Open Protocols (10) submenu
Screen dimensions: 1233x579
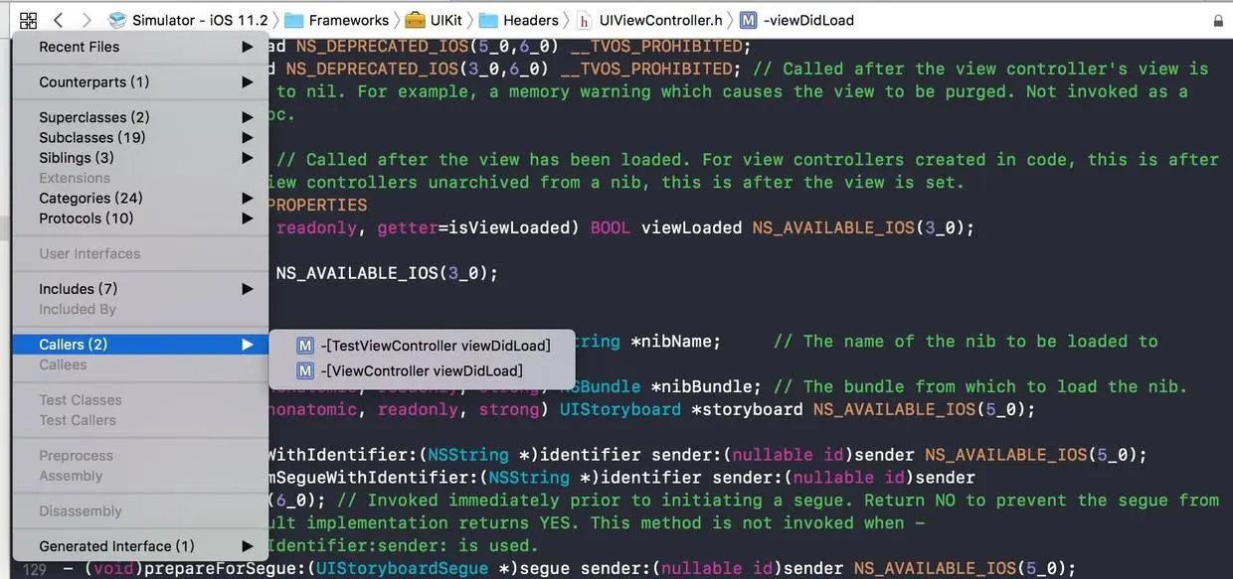[x=140, y=218]
